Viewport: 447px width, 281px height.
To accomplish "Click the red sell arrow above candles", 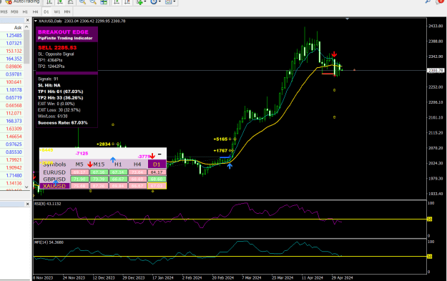I will click(x=335, y=54).
